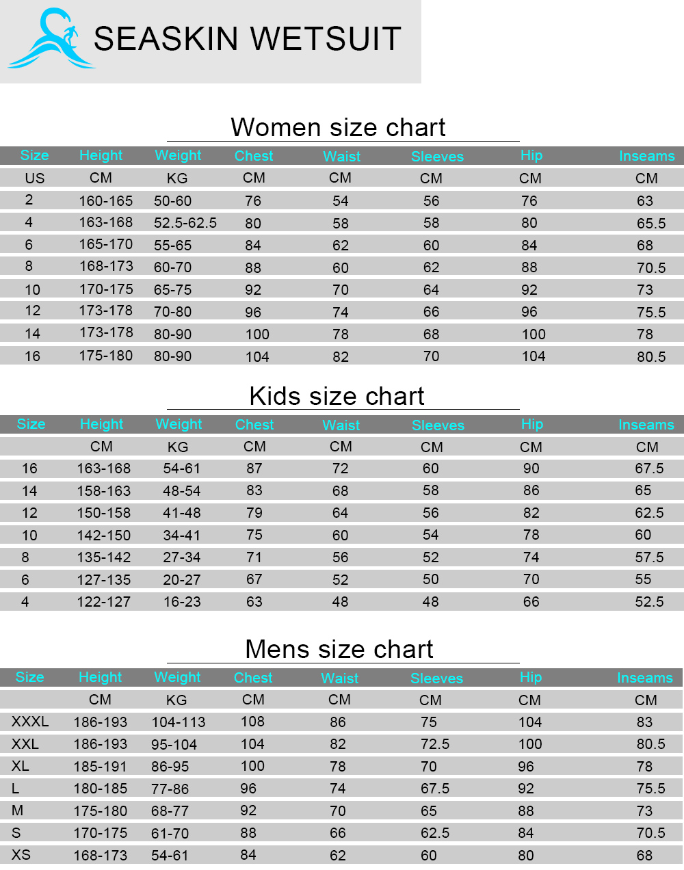Image resolution: width=684 pixels, height=870 pixels.
Task: Click the Chest header in Women chart
Action: pos(254,156)
